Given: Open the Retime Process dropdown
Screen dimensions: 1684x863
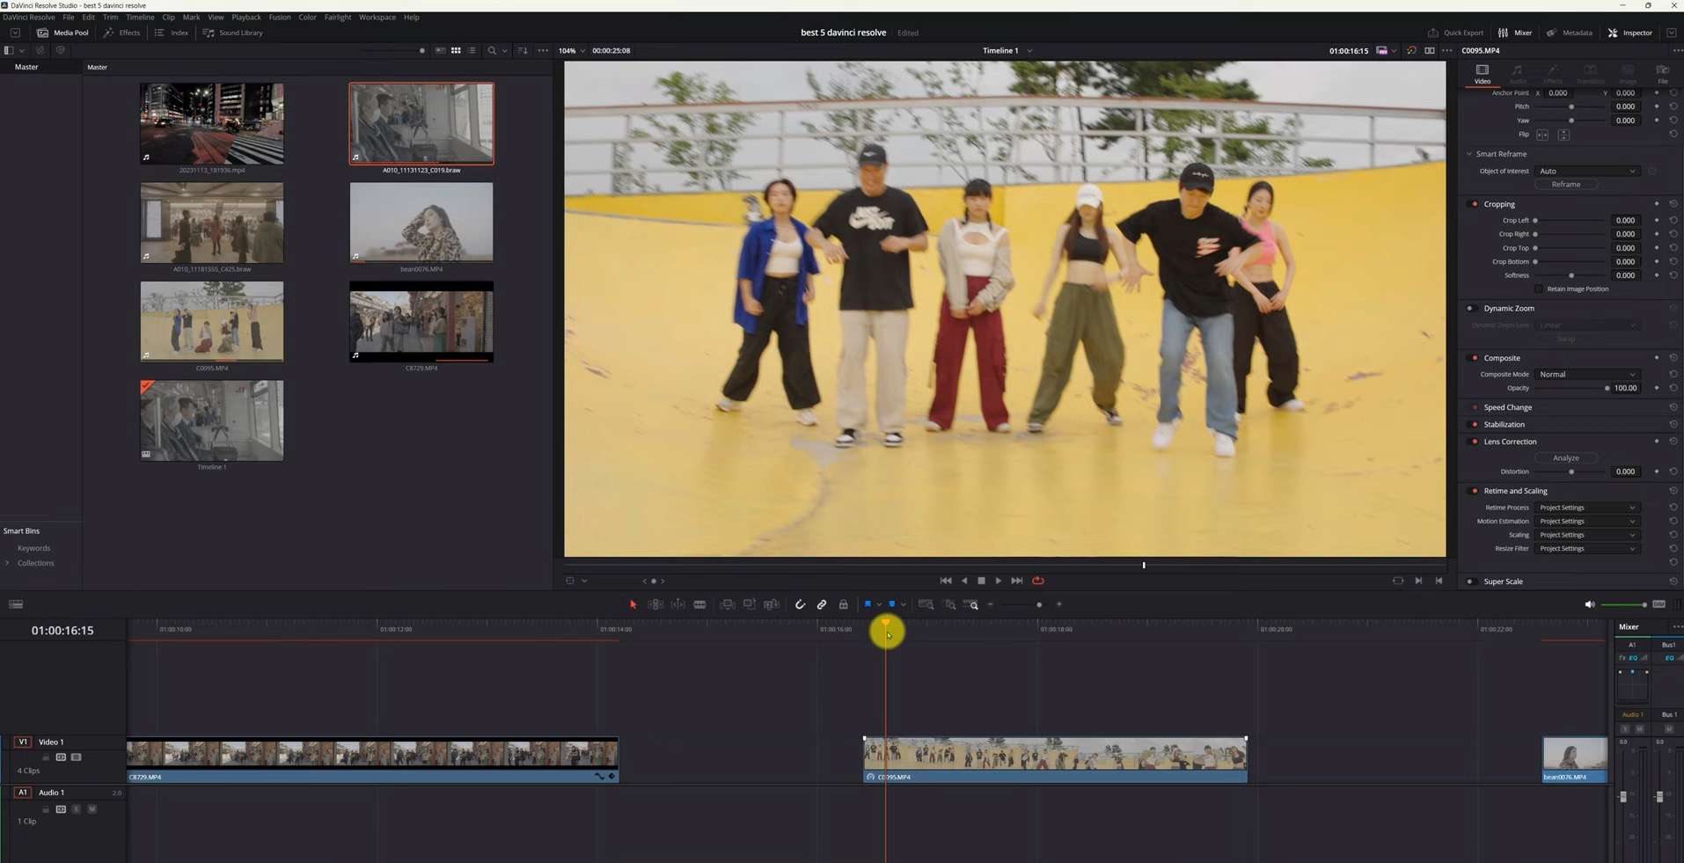Looking at the screenshot, I should coord(1587,508).
